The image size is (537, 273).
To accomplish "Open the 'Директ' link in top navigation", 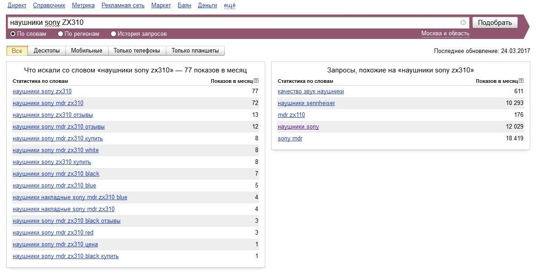I will tap(17, 5).
